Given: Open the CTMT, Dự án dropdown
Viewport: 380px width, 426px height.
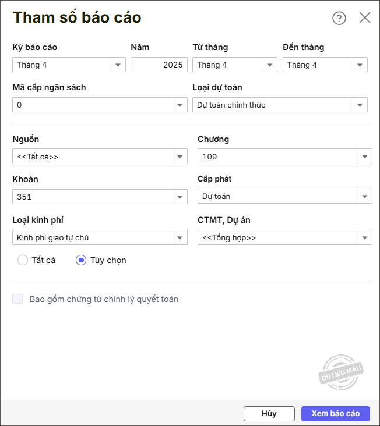Looking at the screenshot, I should [x=365, y=238].
